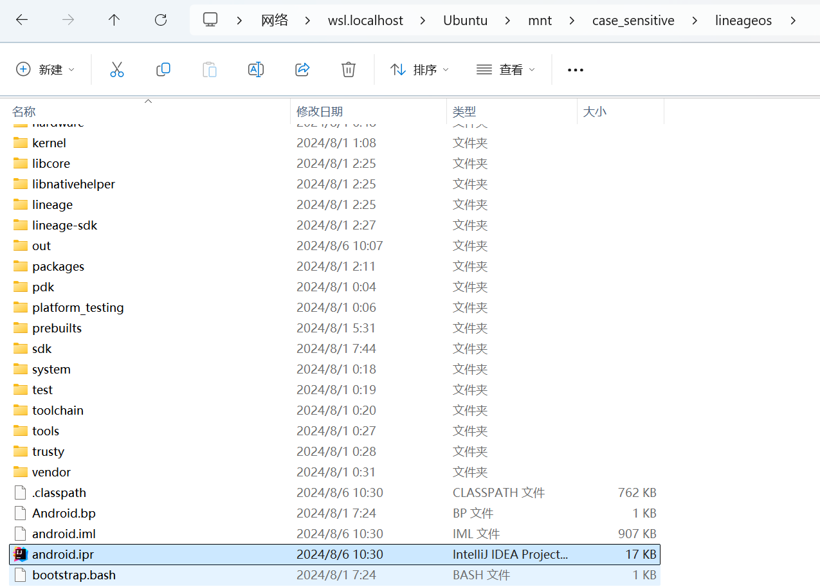Select the Android.bp file icon
This screenshot has height=587, width=820.
(x=21, y=513)
